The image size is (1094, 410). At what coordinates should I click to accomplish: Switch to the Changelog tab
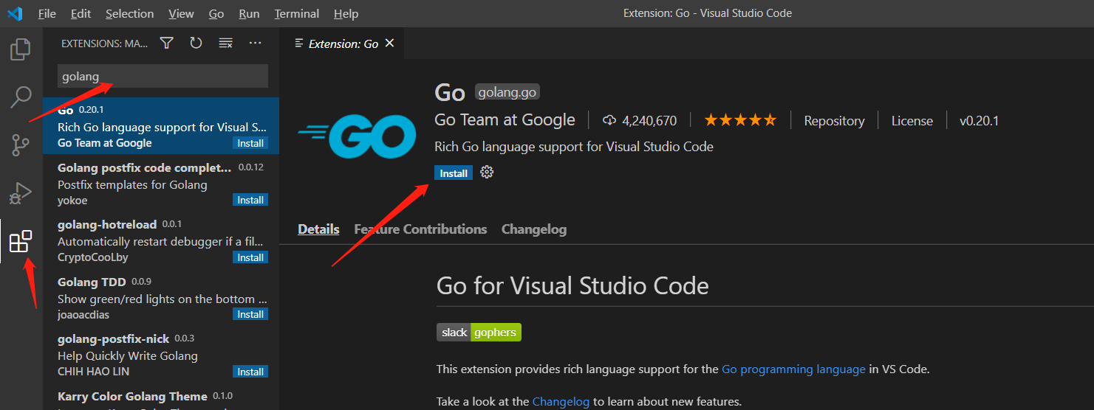coord(534,229)
